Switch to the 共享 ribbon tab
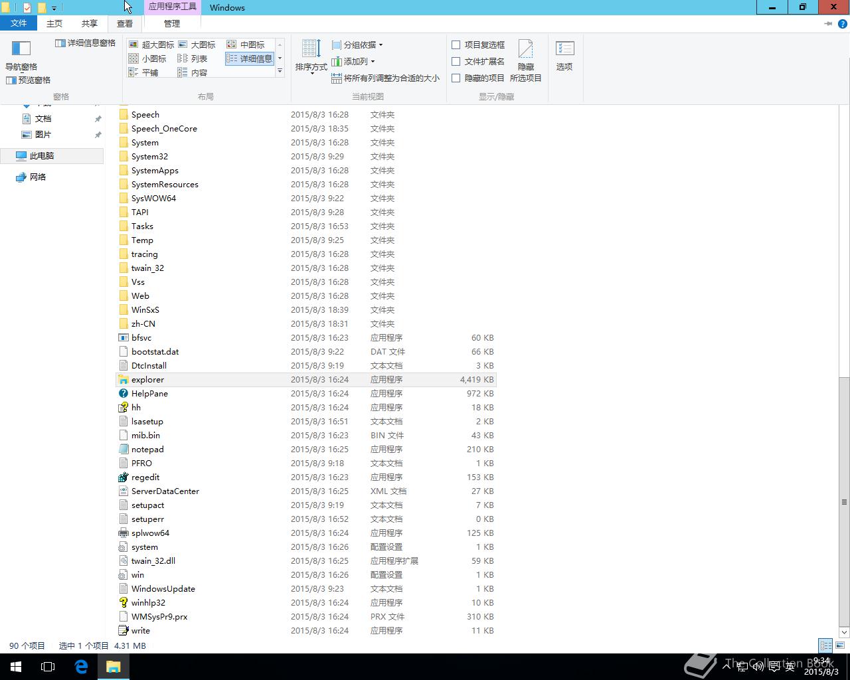This screenshot has height=680, width=850. (x=90, y=23)
